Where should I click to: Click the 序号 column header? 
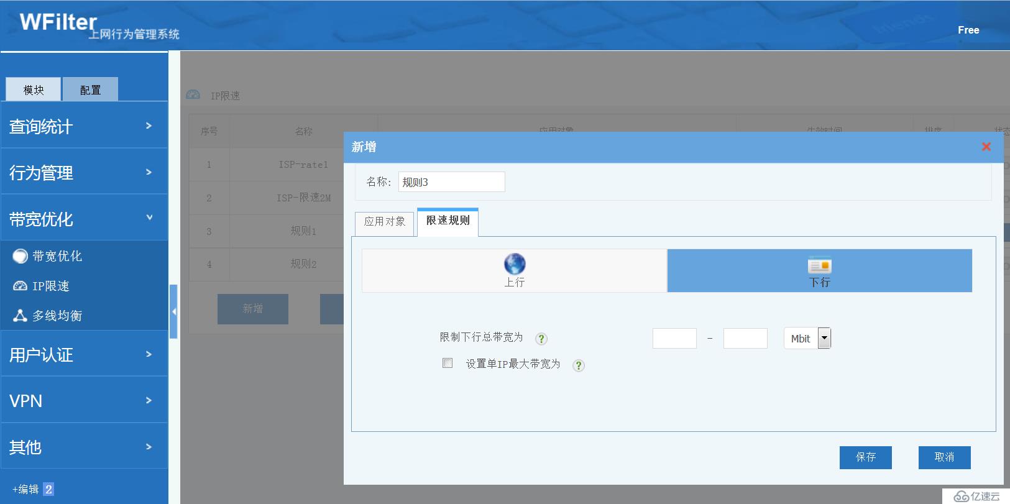209,131
